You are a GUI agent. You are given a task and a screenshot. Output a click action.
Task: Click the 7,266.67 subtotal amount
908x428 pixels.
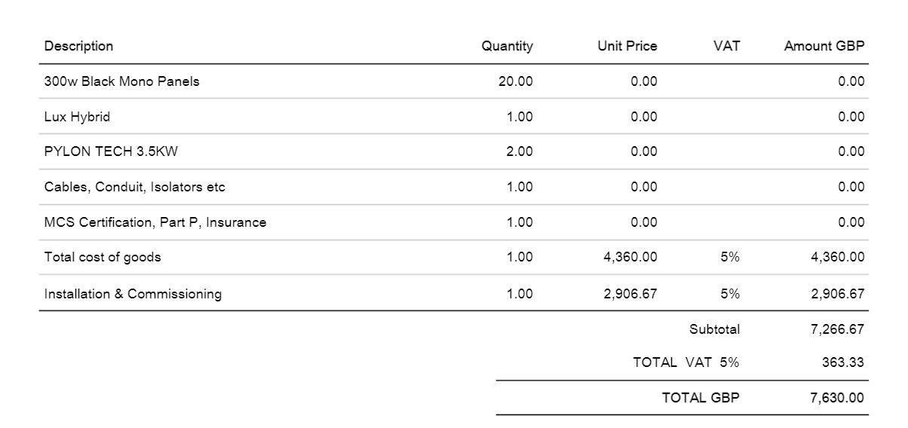(838, 329)
